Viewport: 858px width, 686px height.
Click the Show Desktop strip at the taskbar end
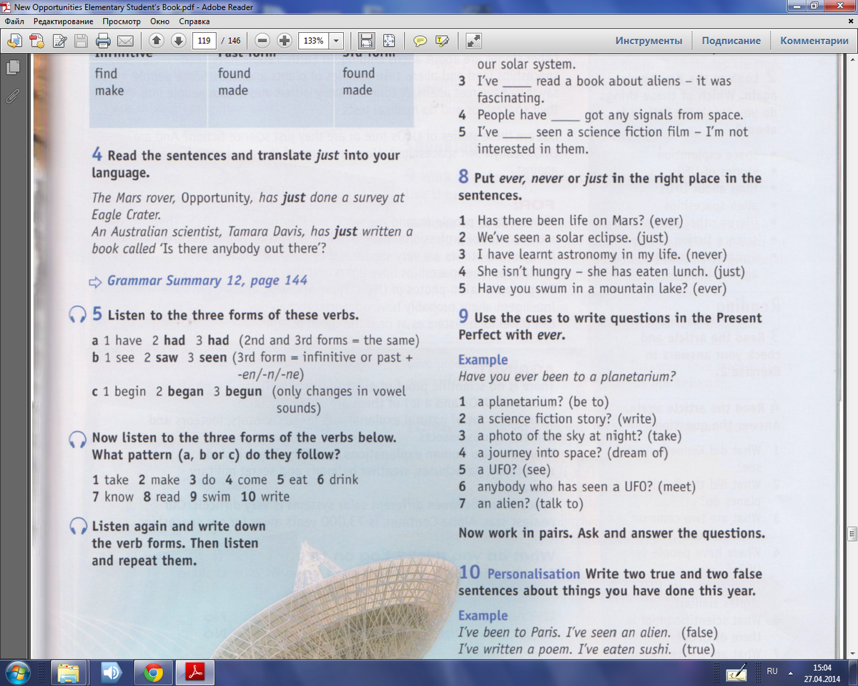(853, 672)
